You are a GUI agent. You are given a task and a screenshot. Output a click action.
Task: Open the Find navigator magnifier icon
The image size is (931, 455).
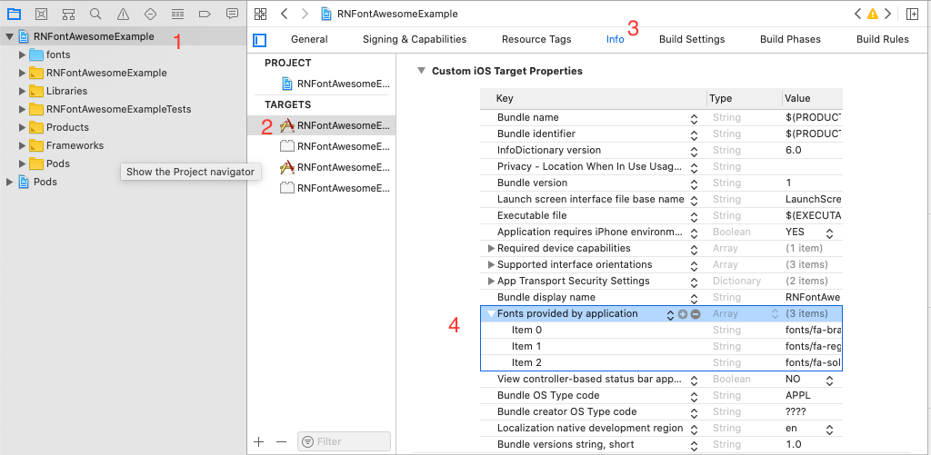click(95, 14)
